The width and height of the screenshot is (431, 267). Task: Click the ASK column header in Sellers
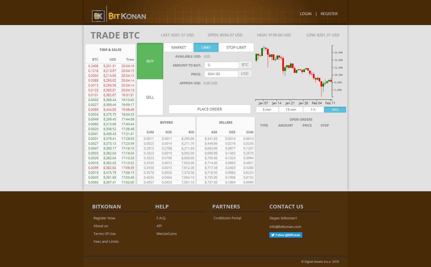214,132
